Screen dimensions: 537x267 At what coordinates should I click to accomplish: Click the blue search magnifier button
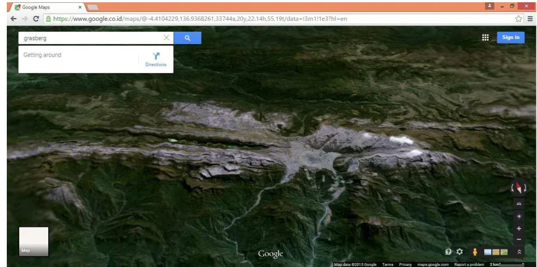187,38
